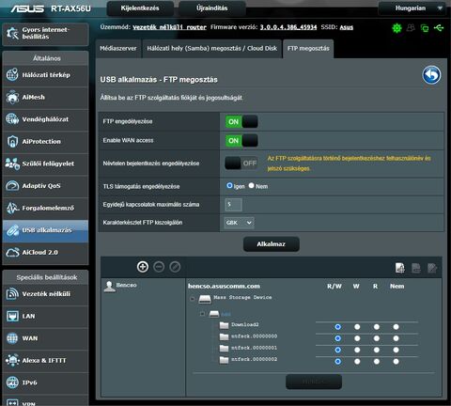Screen dimensions: 451x406
Task: Open Gyors internet-beállítás wizard
Action: click(x=45, y=33)
